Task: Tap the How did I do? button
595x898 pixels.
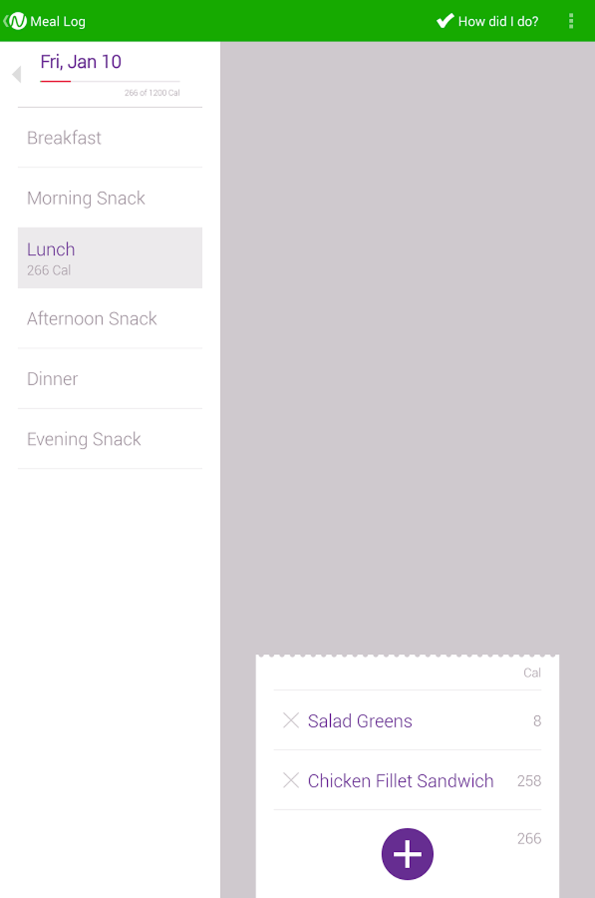Action: (498, 22)
